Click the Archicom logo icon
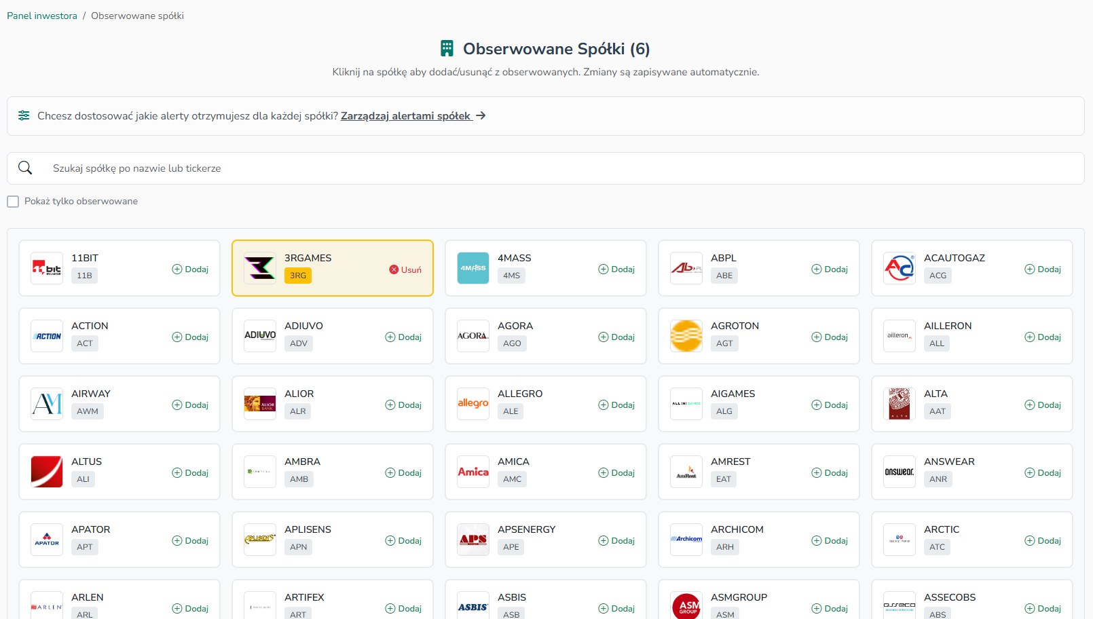The width and height of the screenshot is (1093, 619). (x=686, y=540)
